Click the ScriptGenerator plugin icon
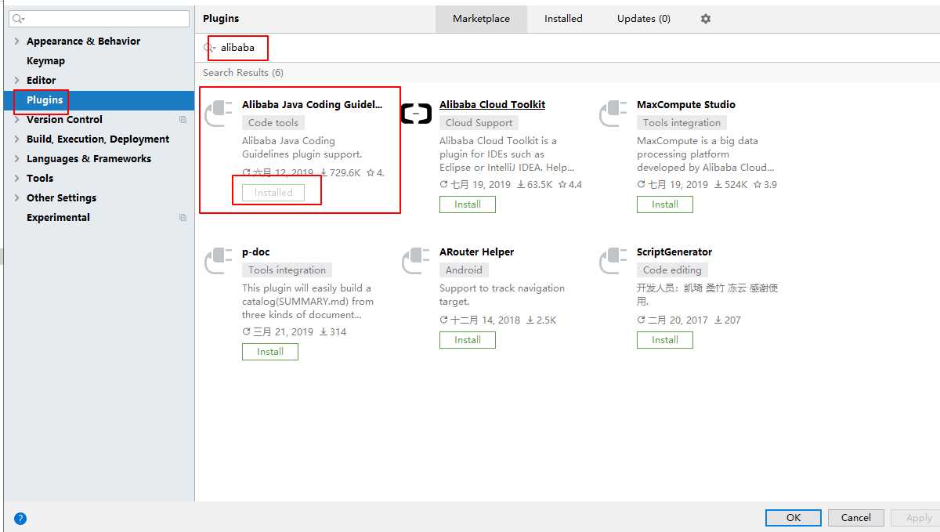The image size is (940, 532). [613, 261]
